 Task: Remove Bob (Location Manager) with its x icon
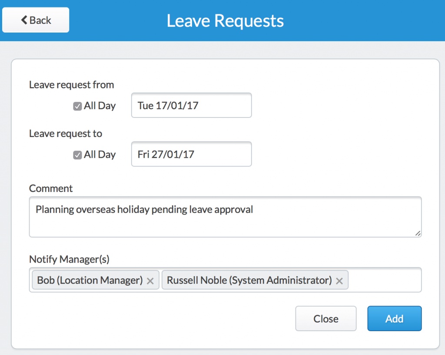point(150,281)
